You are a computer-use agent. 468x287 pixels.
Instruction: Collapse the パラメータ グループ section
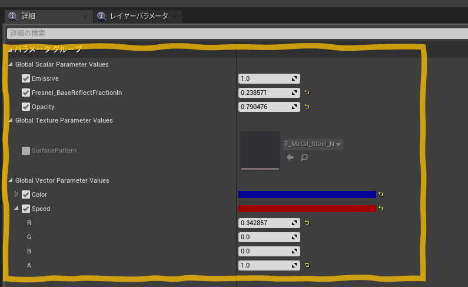tap(10, 50)
